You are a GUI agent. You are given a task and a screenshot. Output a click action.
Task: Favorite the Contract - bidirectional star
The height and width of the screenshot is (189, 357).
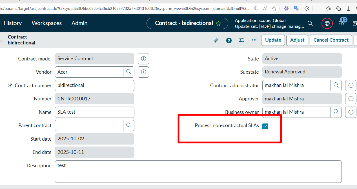(x=218, y=23)
